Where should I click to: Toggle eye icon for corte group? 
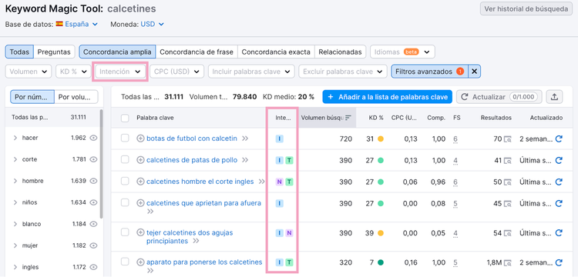[93, 159]
